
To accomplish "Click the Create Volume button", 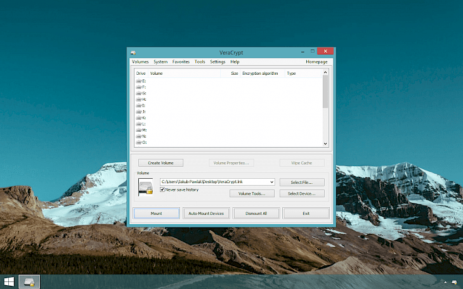I will pos(160,163).
